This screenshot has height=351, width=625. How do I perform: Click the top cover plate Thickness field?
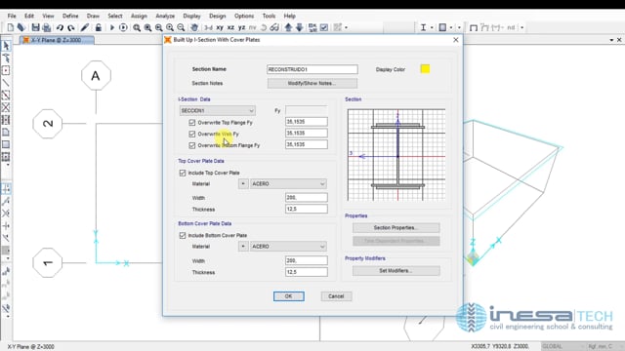[306, 209]
